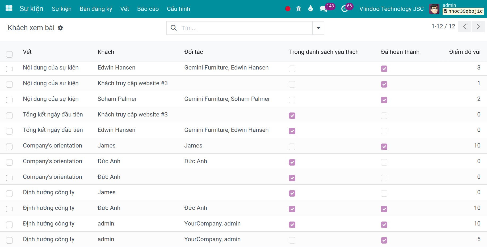This screenshot has height=247, width=487.
Task: Open the apps grid menu icon
Action: [x=9, y=8]
